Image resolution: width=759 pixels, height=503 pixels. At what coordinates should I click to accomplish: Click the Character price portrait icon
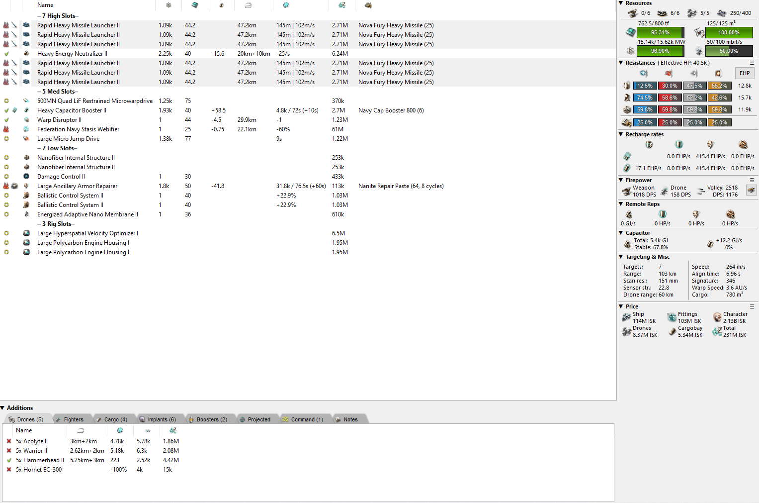click(717, 317)
